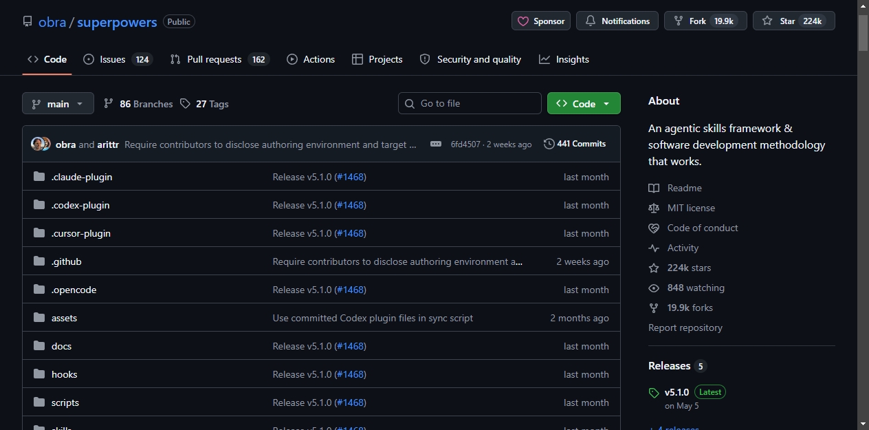Click obra's avatar in the commit bar
The width and height of the screenshot is (869, 430).
37,144
